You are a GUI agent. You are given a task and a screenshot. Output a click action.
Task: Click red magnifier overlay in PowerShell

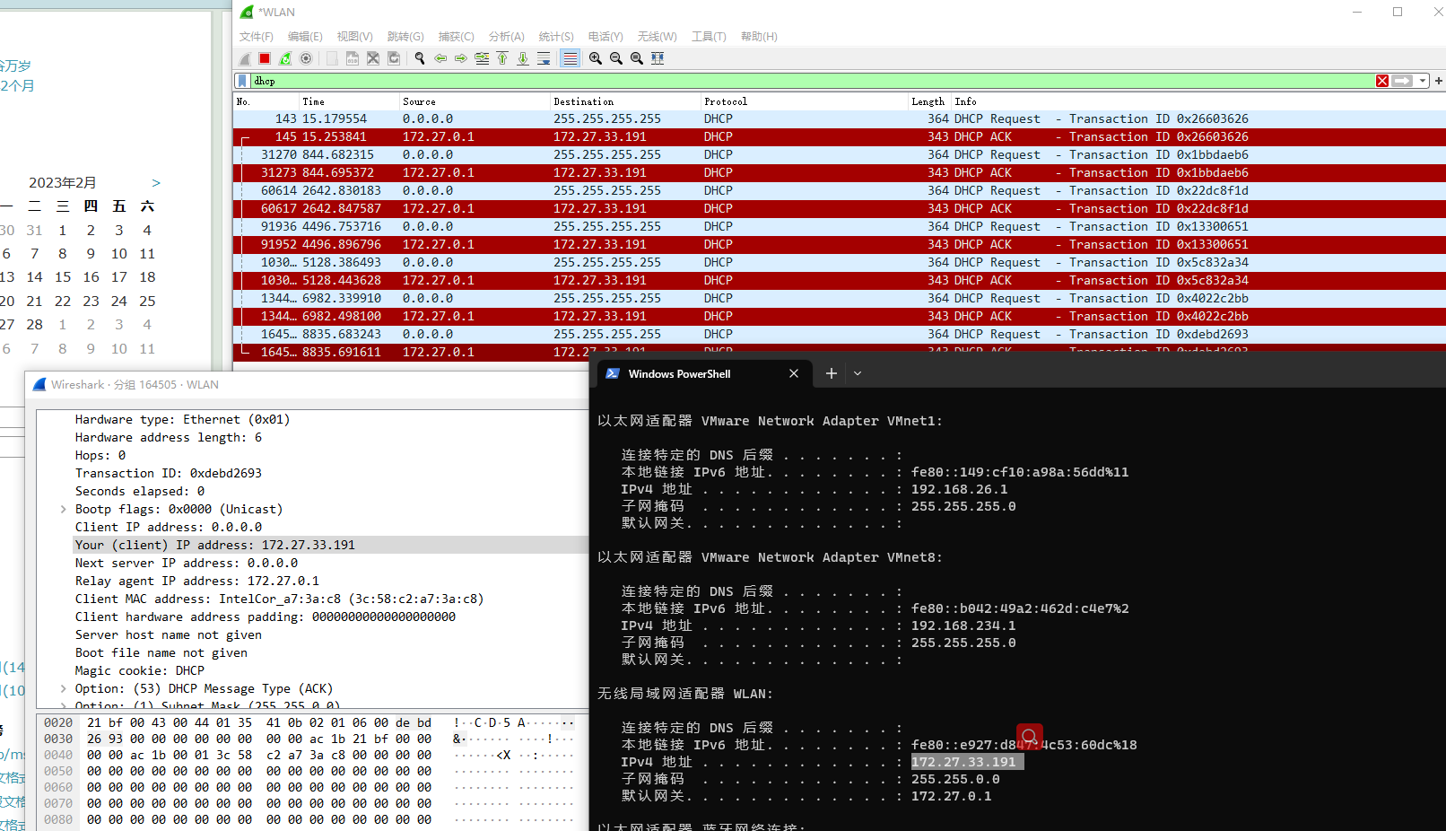tap(1030, 737)
